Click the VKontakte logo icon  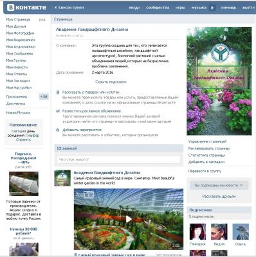pyautogui.click(x=10, y=8)
